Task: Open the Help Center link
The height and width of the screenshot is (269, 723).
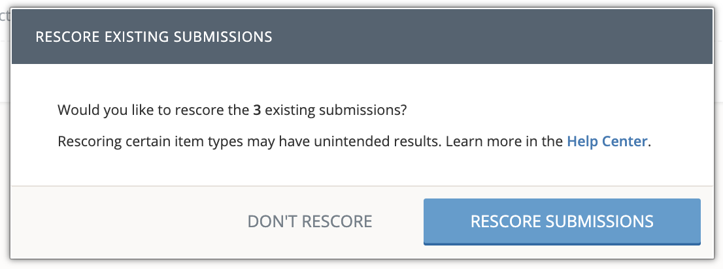Action: [607, 141]
